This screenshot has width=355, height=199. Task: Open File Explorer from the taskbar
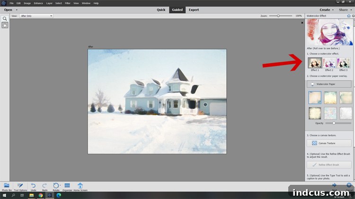click(31, 195)
